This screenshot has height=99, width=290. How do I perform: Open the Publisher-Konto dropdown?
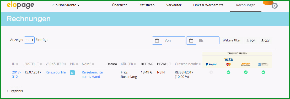click(66, 5)
